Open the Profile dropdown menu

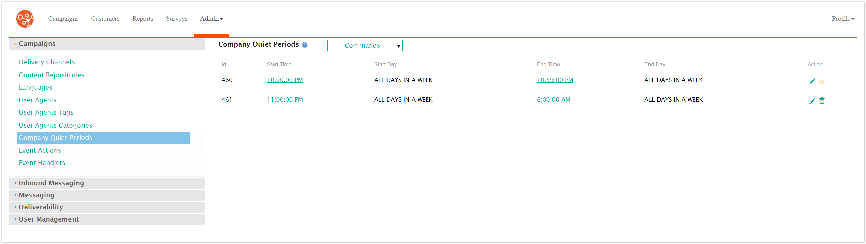coord(843,19)
